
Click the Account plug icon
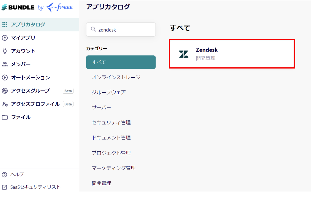tap(5, 51)
